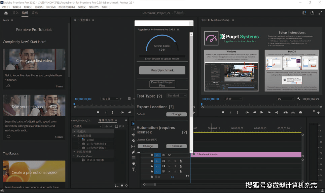Click the Run Benchmark button
This screenshot has width=325, height=193.
tap(162, 70)
